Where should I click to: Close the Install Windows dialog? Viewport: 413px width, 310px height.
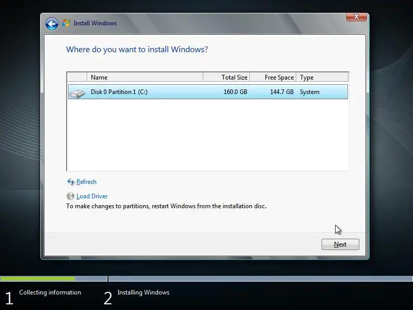356,17
